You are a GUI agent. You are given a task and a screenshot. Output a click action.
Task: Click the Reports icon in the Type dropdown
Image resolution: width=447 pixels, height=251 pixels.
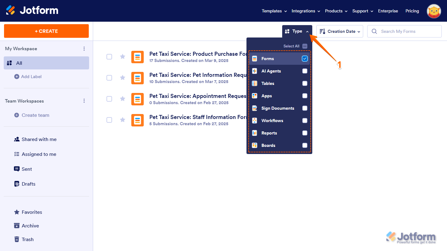(x=255, y=133)
